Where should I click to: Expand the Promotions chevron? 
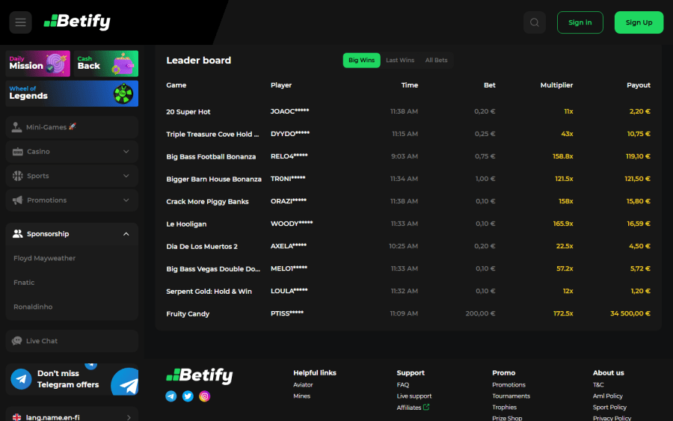[126, 200]
